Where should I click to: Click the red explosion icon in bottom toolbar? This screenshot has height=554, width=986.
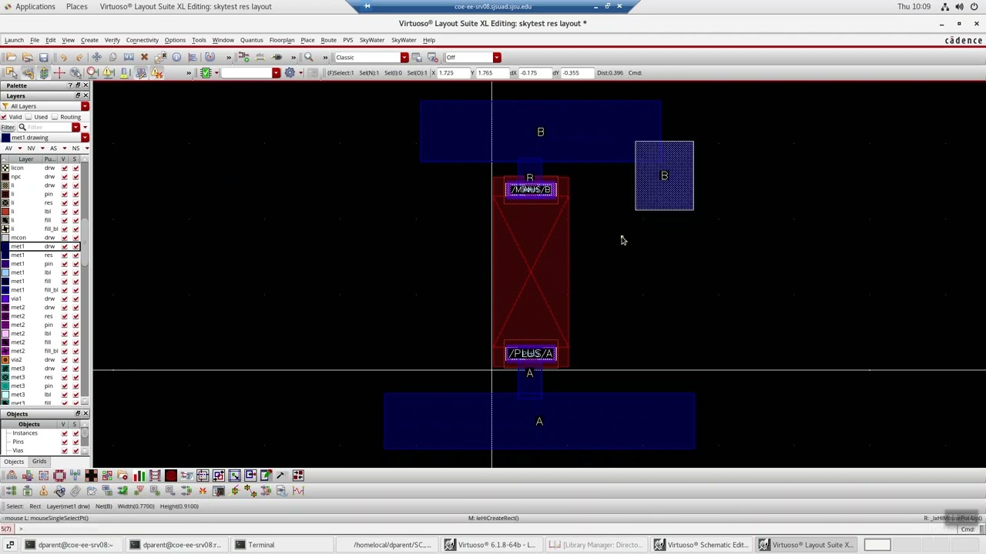[x=203, y=491]
